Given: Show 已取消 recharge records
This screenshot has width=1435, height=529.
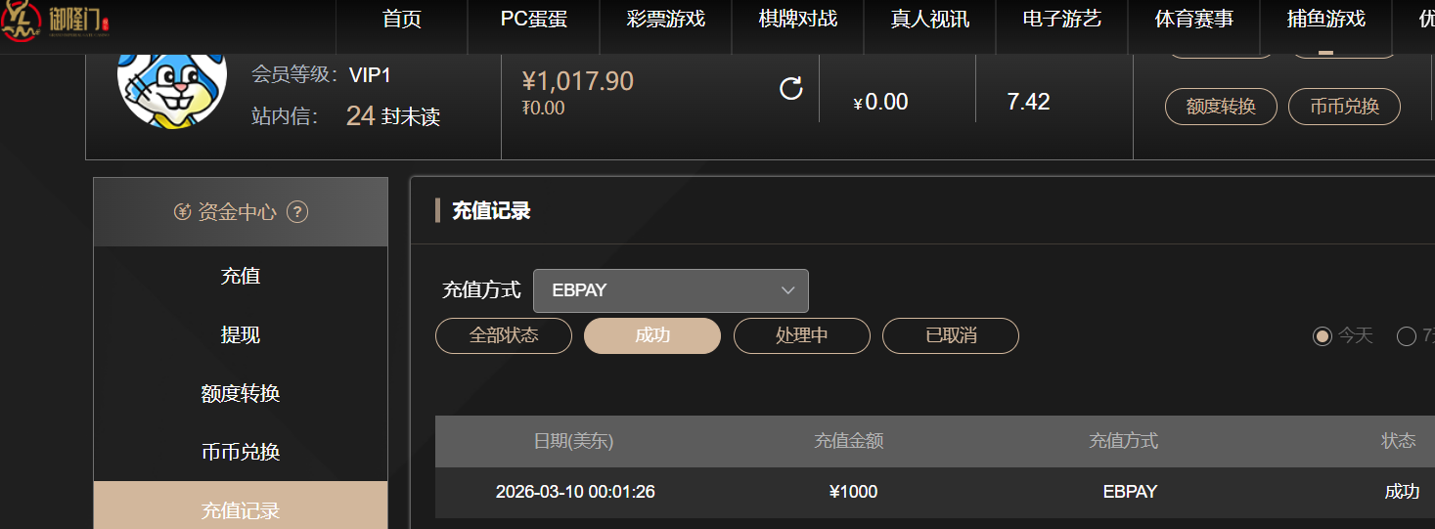Looking at the screenshot, I should point(951,335).
